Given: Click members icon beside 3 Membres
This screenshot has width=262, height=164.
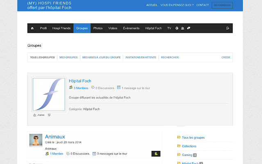Looking at the screenshot, I should point(71,87).
